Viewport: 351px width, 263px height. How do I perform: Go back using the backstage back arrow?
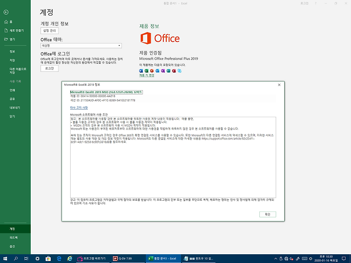click(x=6, y=12)
